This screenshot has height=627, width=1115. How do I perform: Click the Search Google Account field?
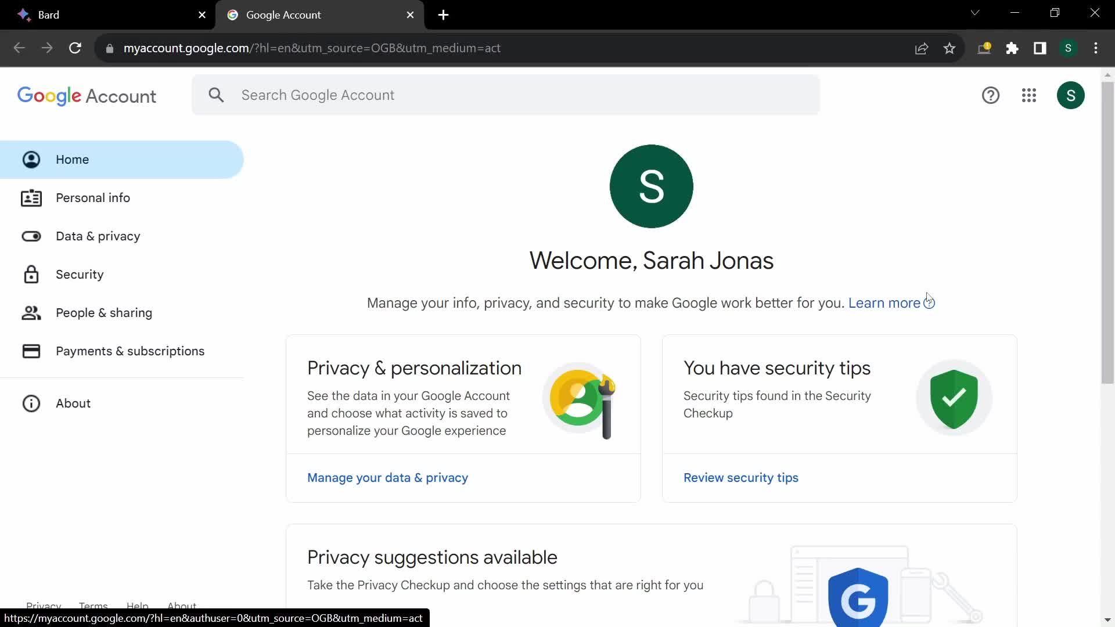tap(506, 95)
